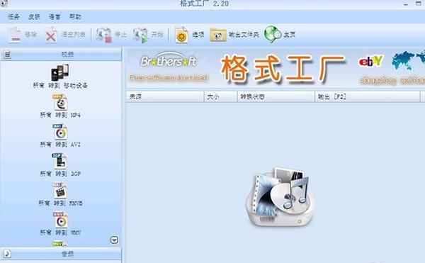Click the world map banner image
Image resolution: width=425 pixels, height=263 pixels.
click(x=409, y=61)
